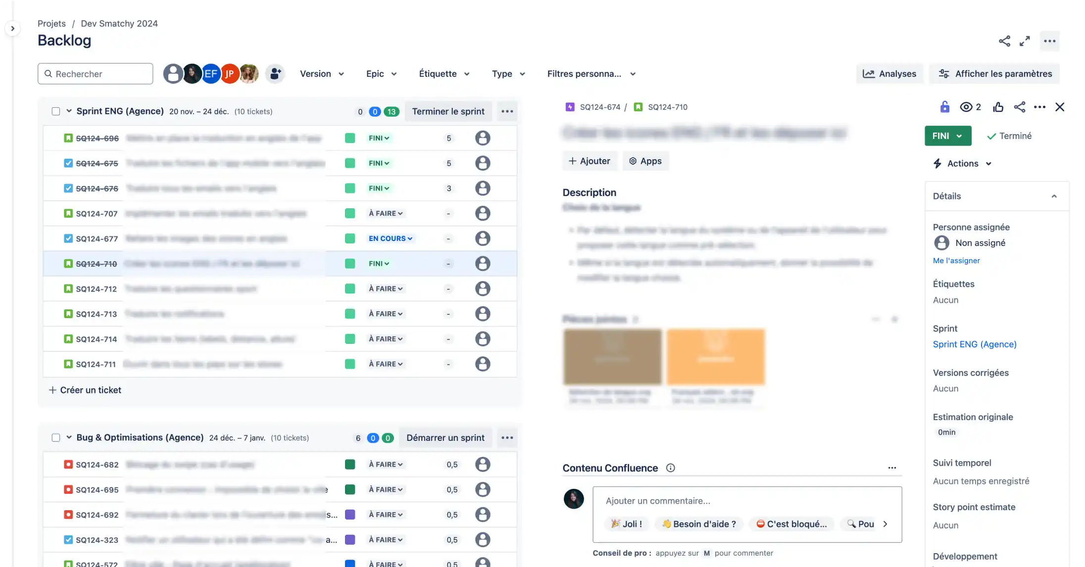This screenshot has height=567, width=1085.
Task: Collapse the Sprint ENG (Agence) section
Action: 69,111
